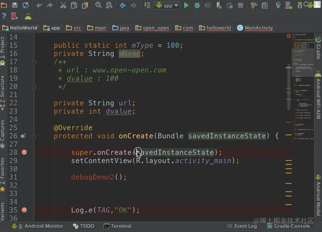Click the Cut scissors icon
Image resolution: width=322 pixels, height=232 pixels.
point(63,5)
